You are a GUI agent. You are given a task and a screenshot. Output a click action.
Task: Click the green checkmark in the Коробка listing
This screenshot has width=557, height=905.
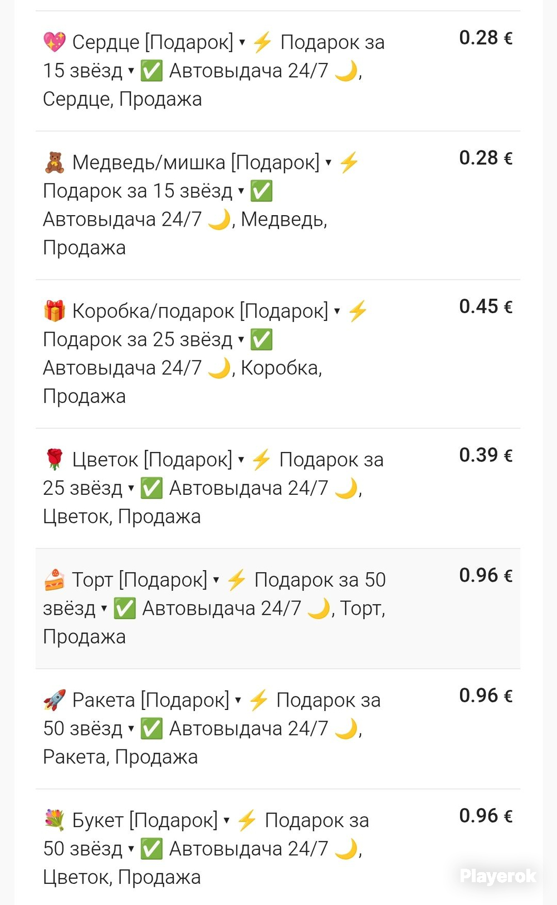click(x=261, y=340)
